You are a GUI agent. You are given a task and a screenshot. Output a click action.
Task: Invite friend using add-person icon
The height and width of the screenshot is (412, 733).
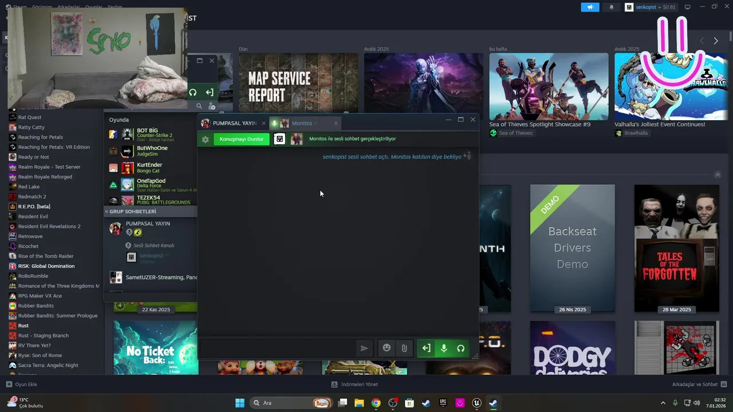coord(467,156)
